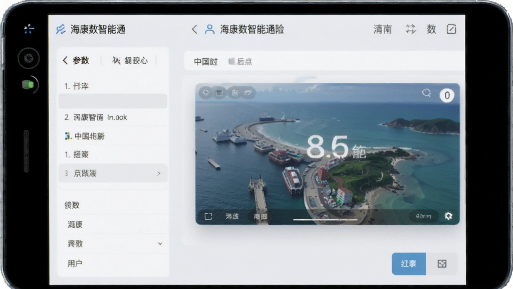The width and height of the screenshot is (513, 289).
Task: Select 用户 in the sidebar list
Action: 75,263
